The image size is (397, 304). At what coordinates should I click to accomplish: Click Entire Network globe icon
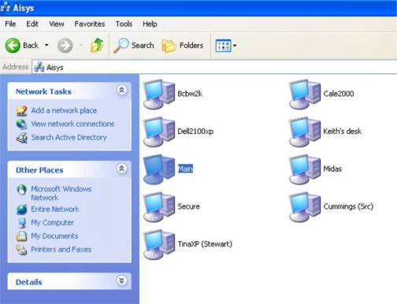tap(21, 209)
